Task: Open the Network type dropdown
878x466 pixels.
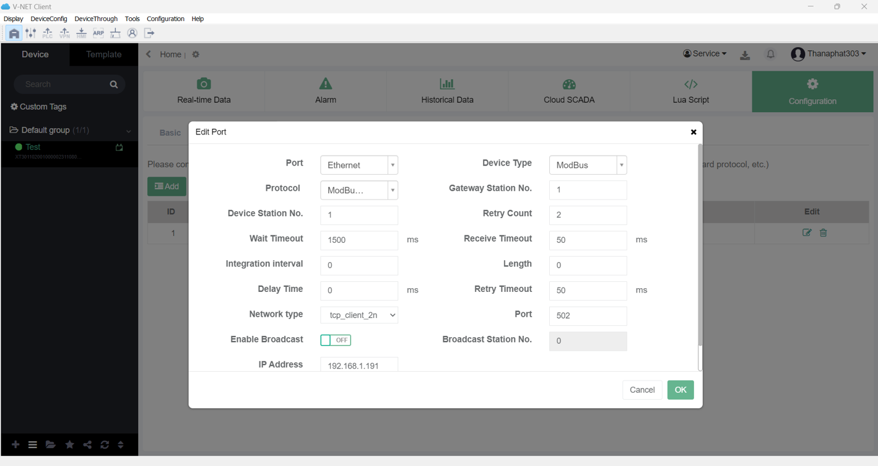Action: coord(359,315)
